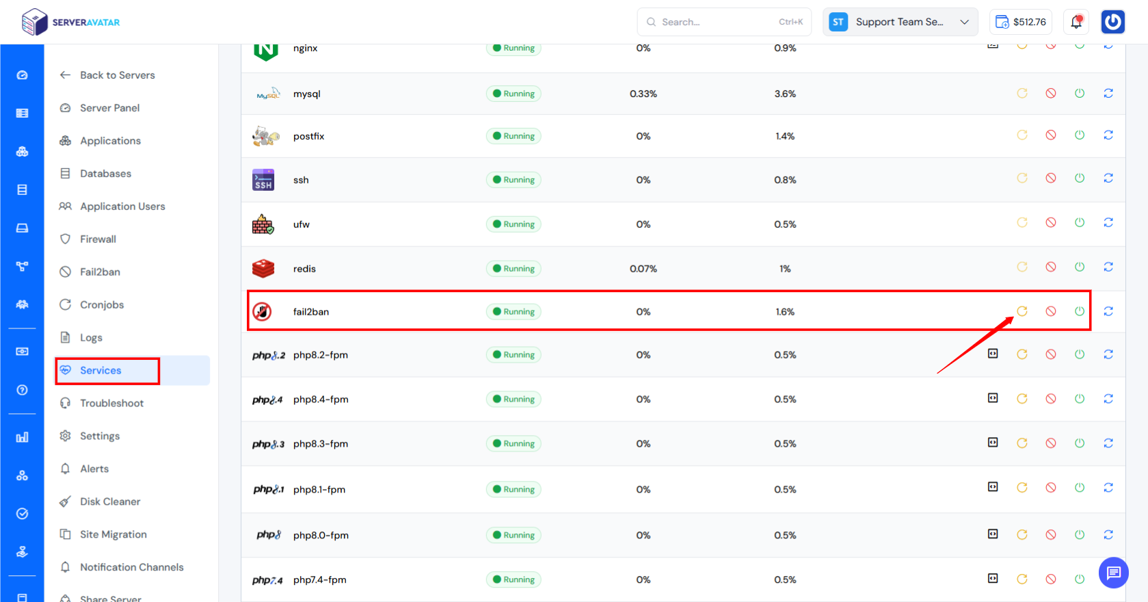Start ufw with the green power icon
1148x602 pixels.
click(1080, 222)
